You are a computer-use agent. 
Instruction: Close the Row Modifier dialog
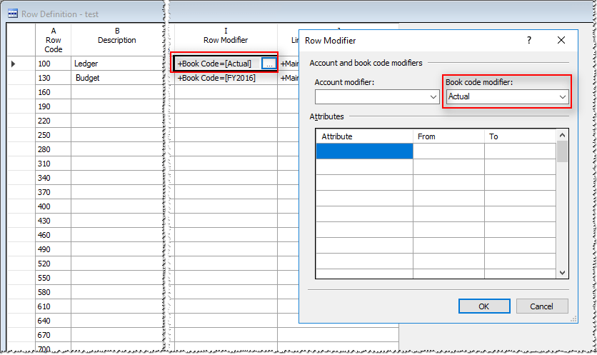pyautogui.click(x=562, y=41)
